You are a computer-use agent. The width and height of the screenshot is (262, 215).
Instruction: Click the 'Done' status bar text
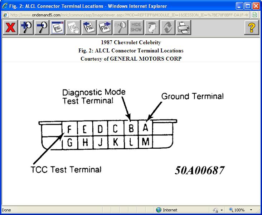(x=6, y=210)
